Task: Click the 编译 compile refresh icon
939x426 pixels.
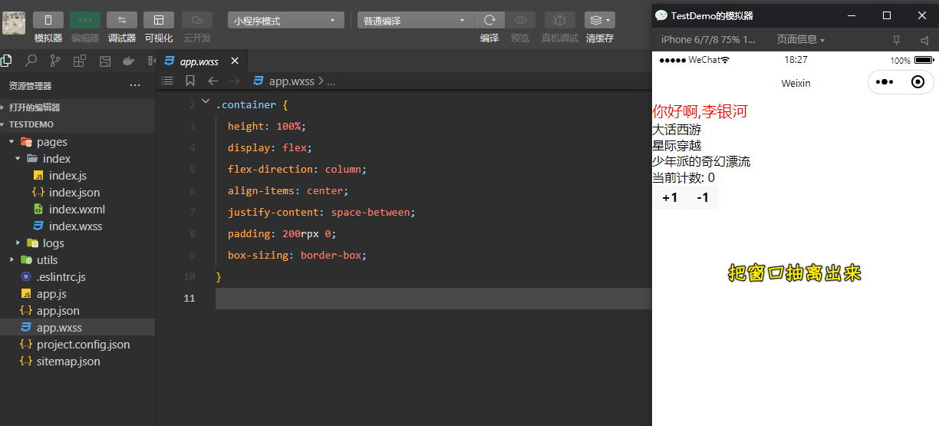Action: (489, 20)
